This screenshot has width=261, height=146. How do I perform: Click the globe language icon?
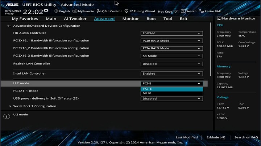pos(56,11)
